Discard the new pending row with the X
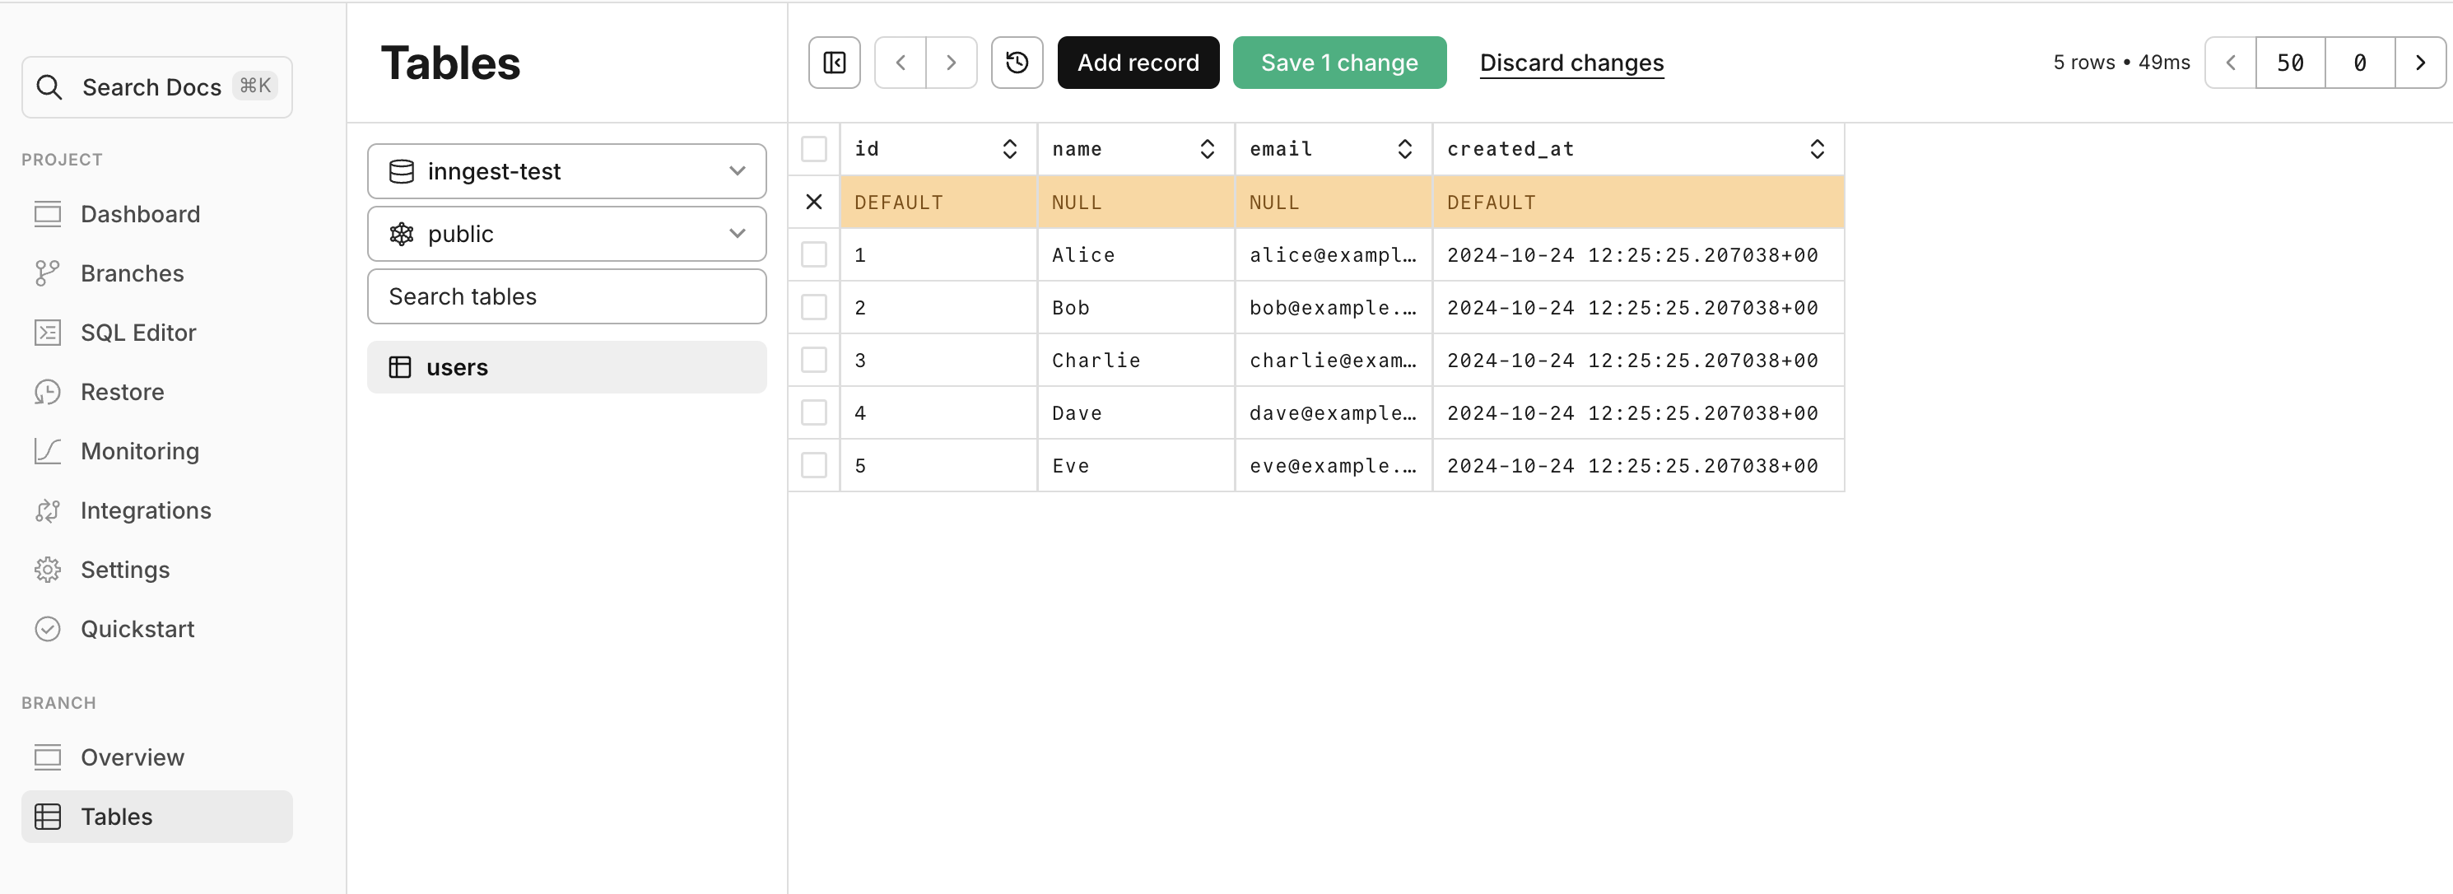 point(814,202)
